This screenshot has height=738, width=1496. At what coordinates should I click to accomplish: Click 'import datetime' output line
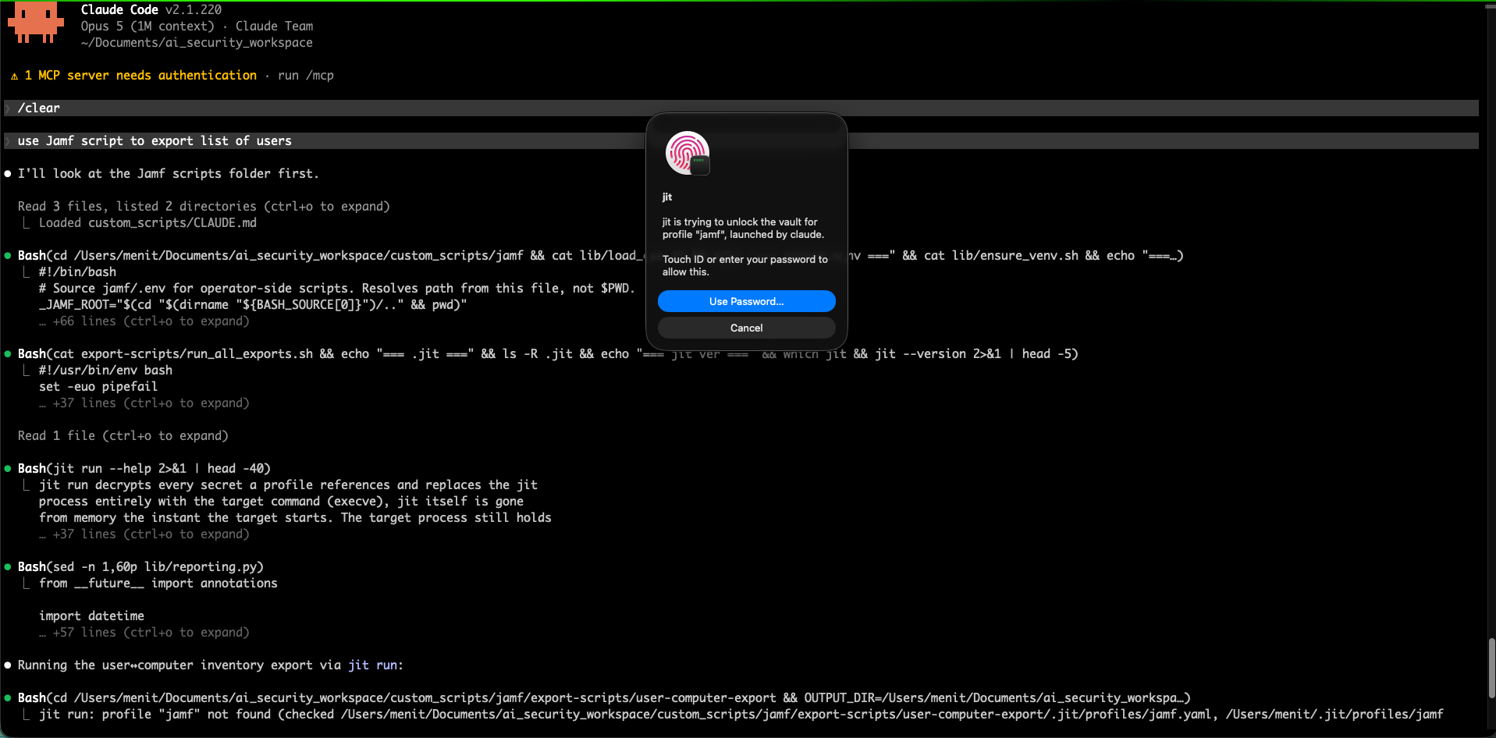(x=91, y=616)
